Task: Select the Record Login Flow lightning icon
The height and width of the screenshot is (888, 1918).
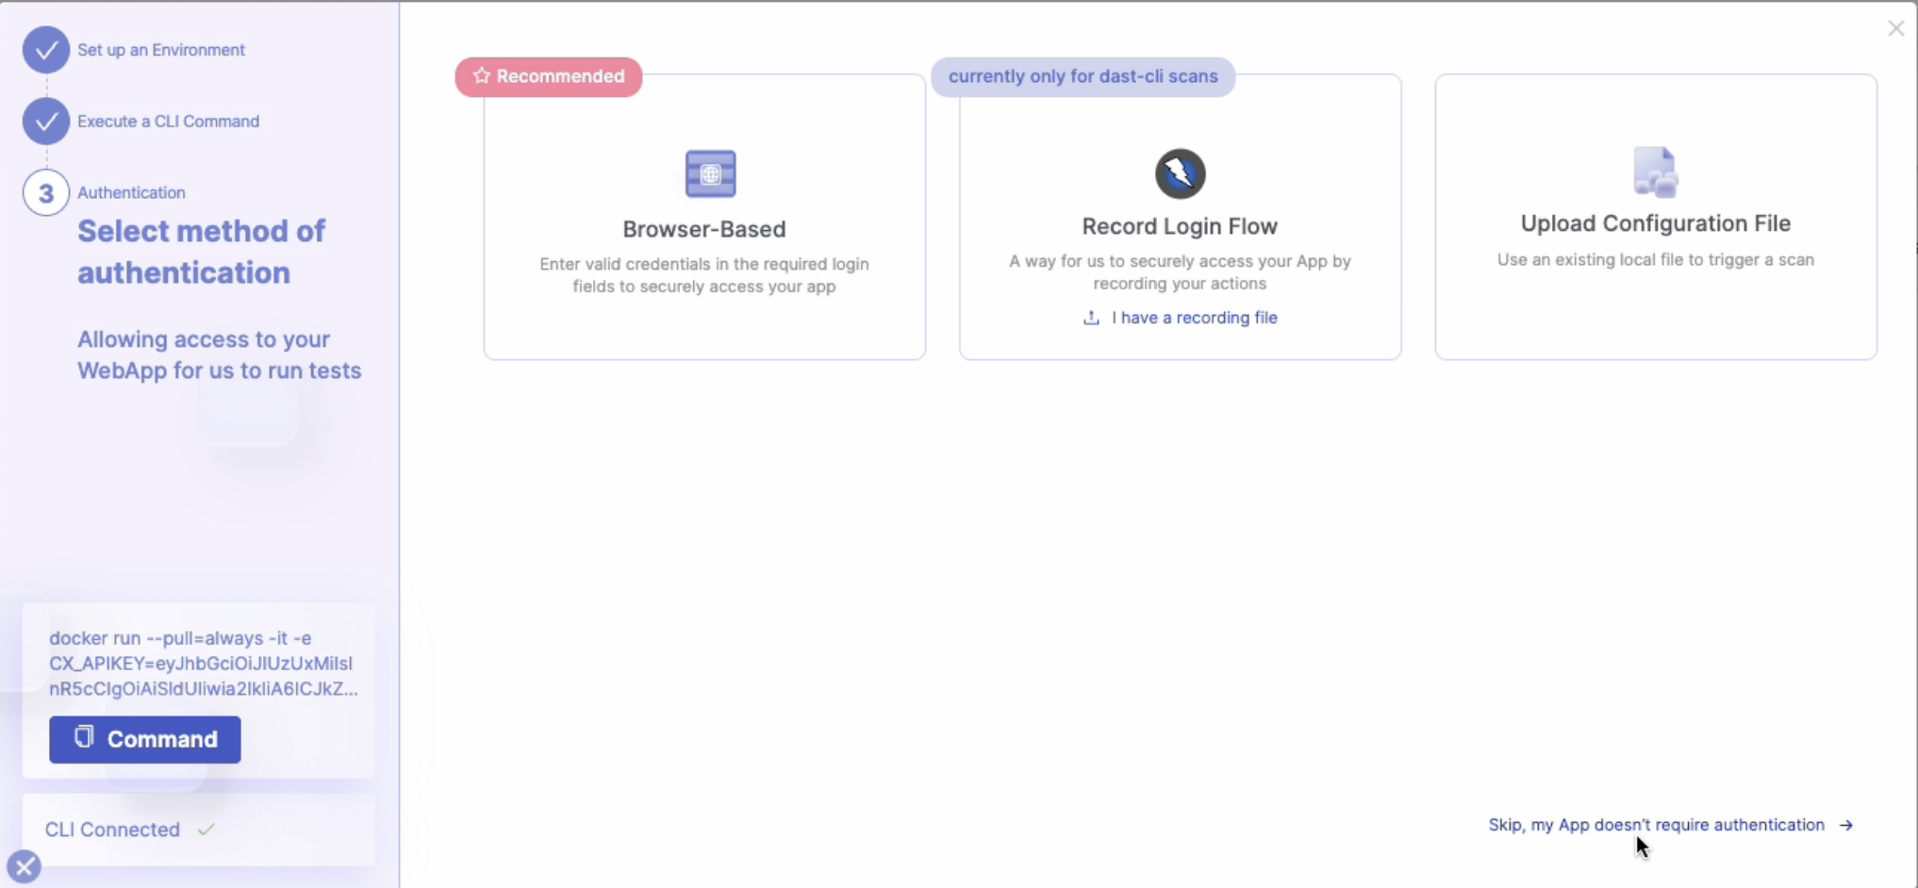Action: (x=1180, y=173)
